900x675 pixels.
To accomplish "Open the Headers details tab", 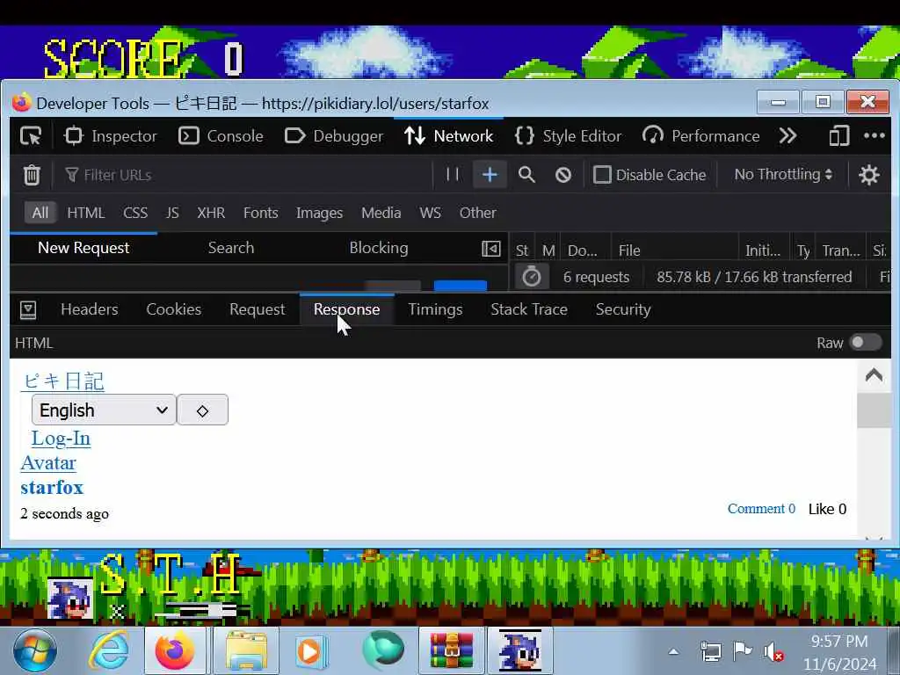I will tap(90, 309).
